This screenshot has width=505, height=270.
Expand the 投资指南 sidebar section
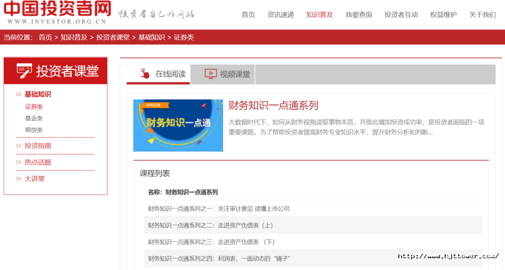(38, 146)
